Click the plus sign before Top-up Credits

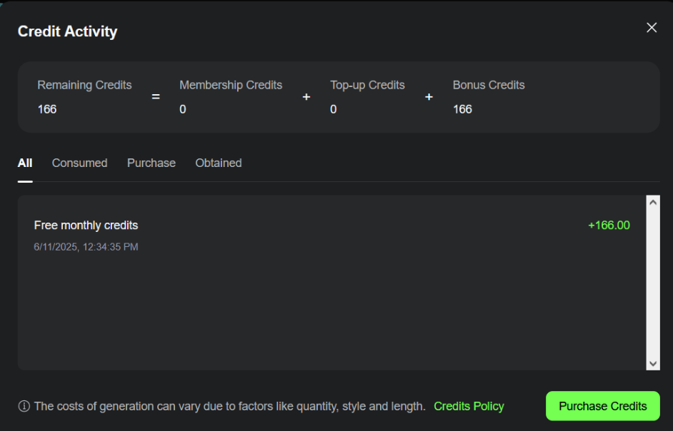coord(306,97)
